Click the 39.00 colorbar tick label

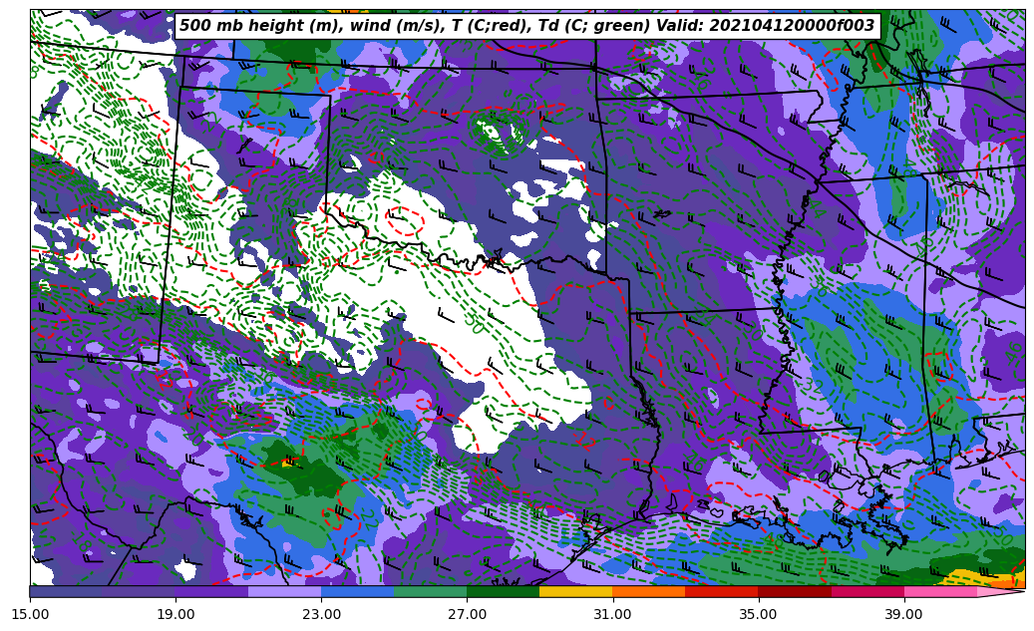click(x=903, y=614)
